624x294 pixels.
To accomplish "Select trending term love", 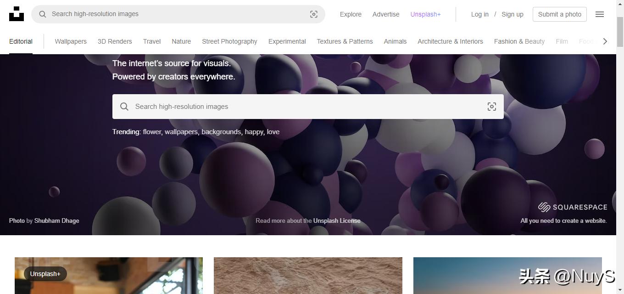I will pyautogui.click(x=273, y=132).
